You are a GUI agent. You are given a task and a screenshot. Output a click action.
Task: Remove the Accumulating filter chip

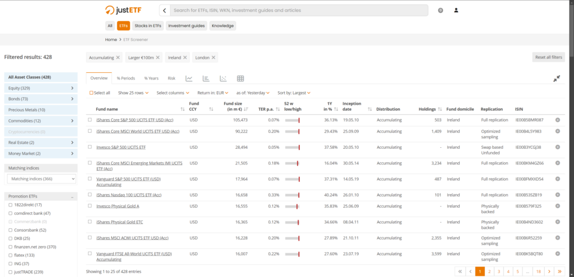(118, 58)
